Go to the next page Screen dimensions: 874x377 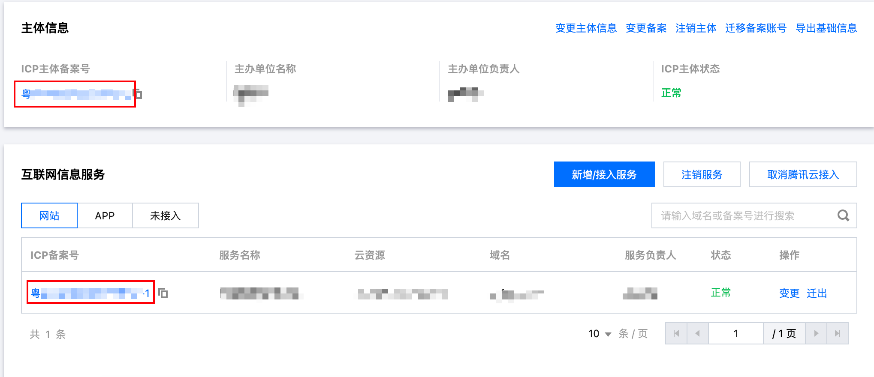(x=816, y=333)
